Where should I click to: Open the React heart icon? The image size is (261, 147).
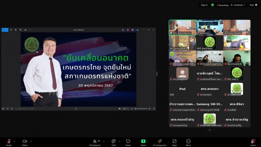pyautogui.click(x=128, y=141)
